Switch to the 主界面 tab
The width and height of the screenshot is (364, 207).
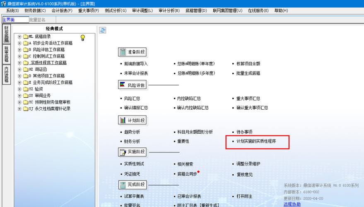coord(16,20)
